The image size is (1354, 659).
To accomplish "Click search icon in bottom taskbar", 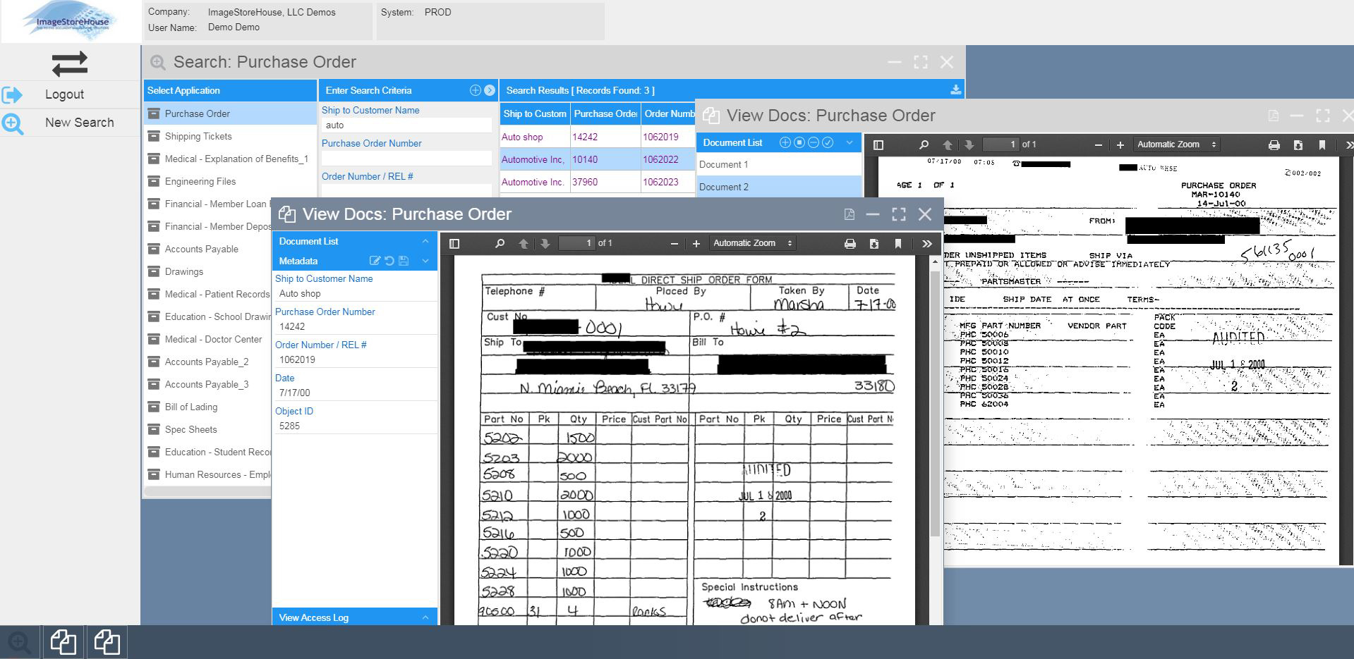I will 20,642.
